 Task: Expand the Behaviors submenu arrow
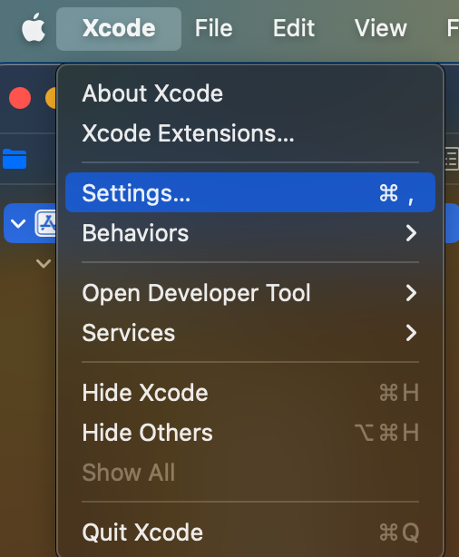(x=411, y=233)
